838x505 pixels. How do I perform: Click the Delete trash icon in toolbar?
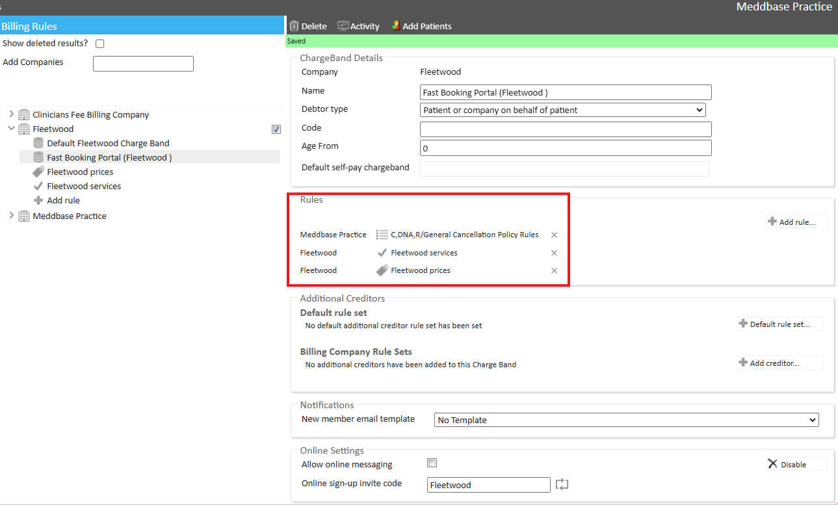[x=295, y=26]
